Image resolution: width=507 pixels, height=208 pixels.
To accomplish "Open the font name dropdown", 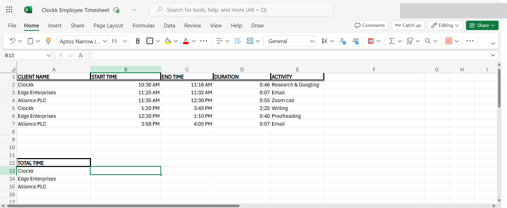I will coord(105,41).
